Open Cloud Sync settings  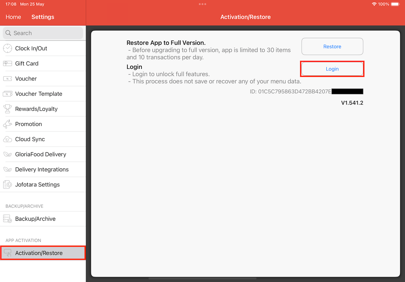(43, 139)
